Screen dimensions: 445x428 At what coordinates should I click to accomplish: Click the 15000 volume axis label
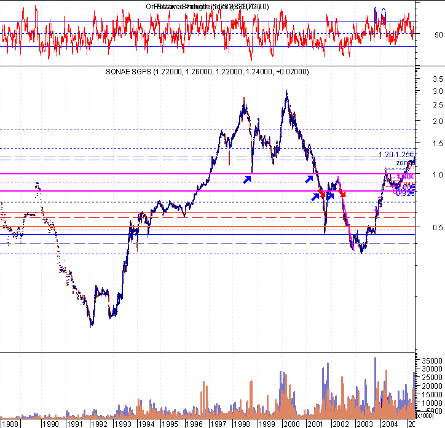432,395
